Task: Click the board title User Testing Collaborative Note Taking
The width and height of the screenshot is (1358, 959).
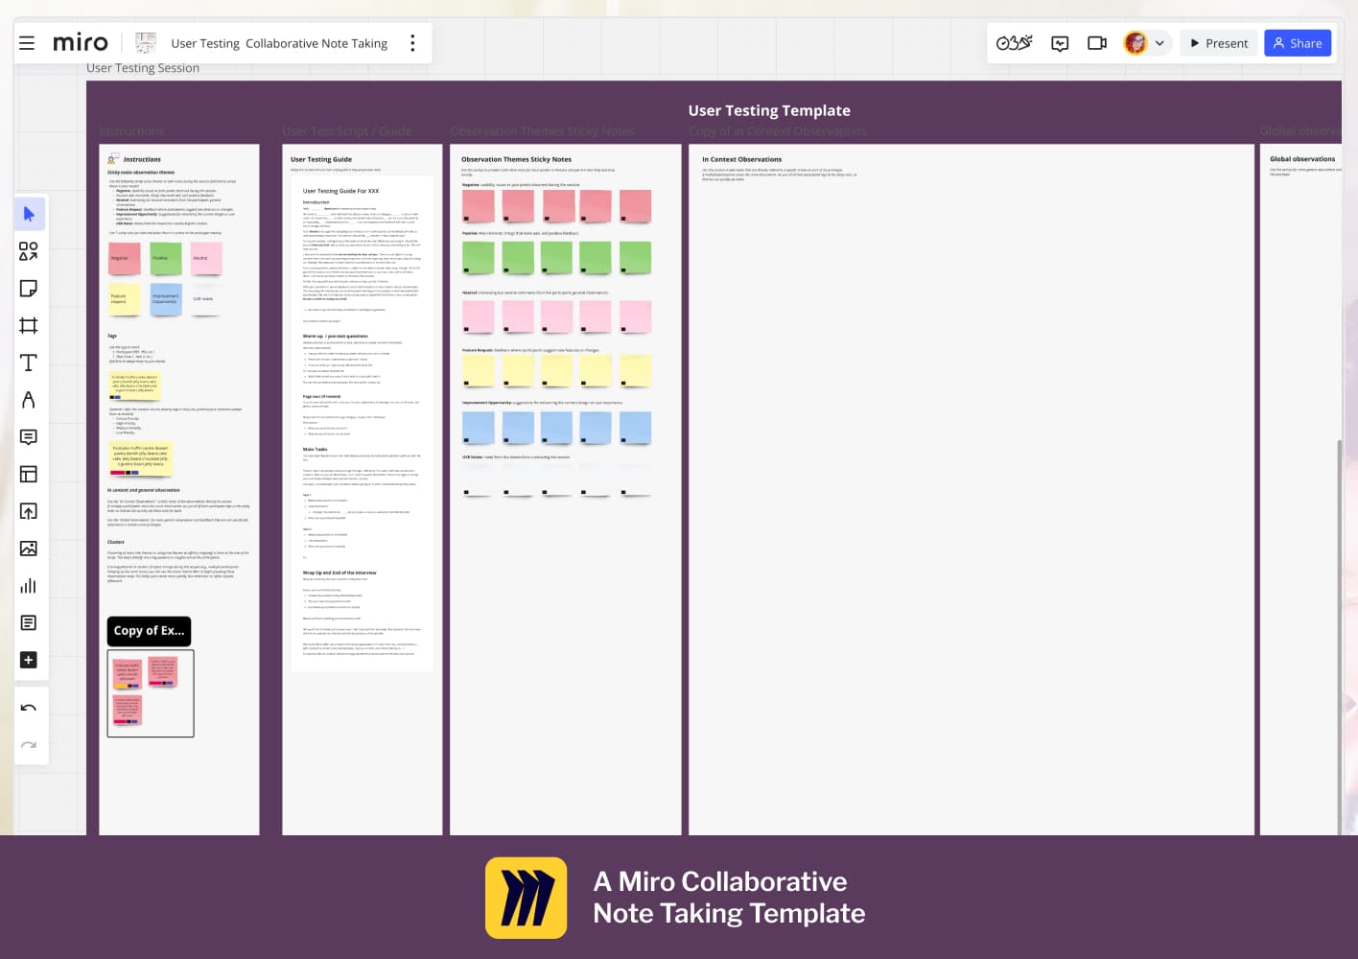Action: pyautogui.click(x=279, y=43)
